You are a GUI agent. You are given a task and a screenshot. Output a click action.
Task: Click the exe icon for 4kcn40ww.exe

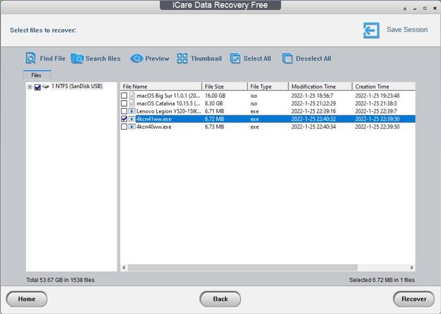tap(132, 127)
